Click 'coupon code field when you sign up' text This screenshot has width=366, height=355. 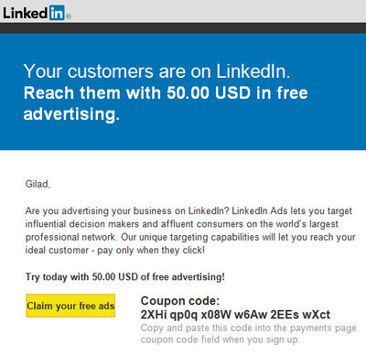click(x=221, y=339)
